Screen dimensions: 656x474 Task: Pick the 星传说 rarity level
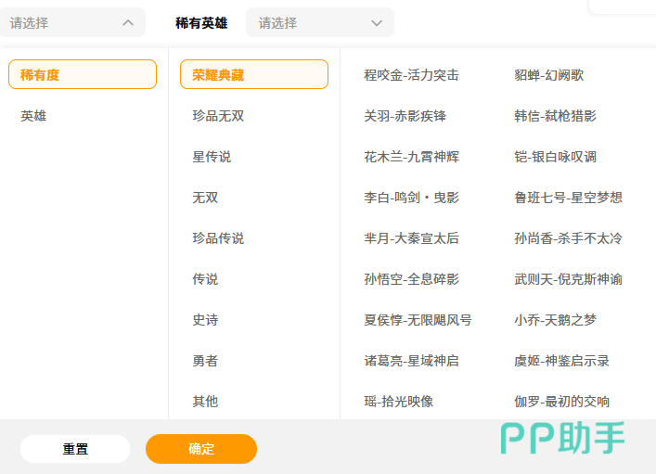(212, 157)
